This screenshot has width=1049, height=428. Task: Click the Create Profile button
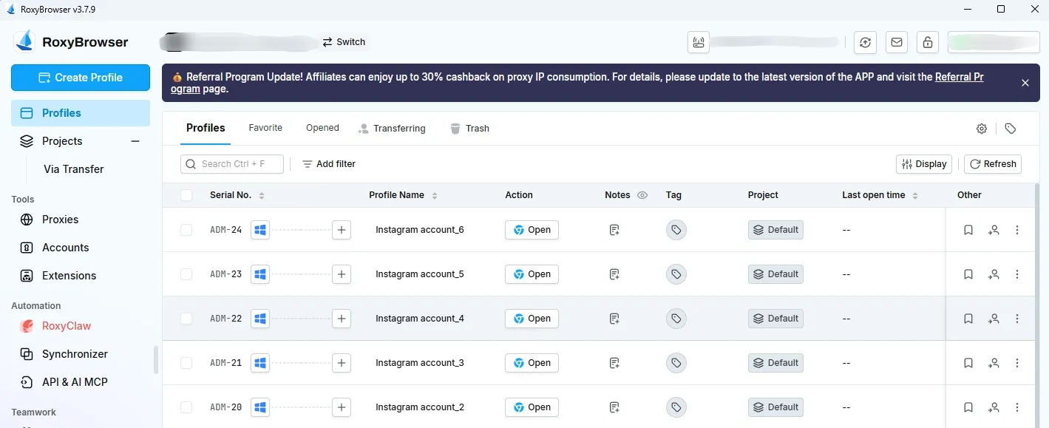click(81, 78)
